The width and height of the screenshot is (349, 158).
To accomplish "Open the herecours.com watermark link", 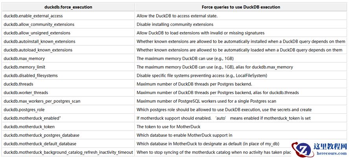I will pos(330,153).
